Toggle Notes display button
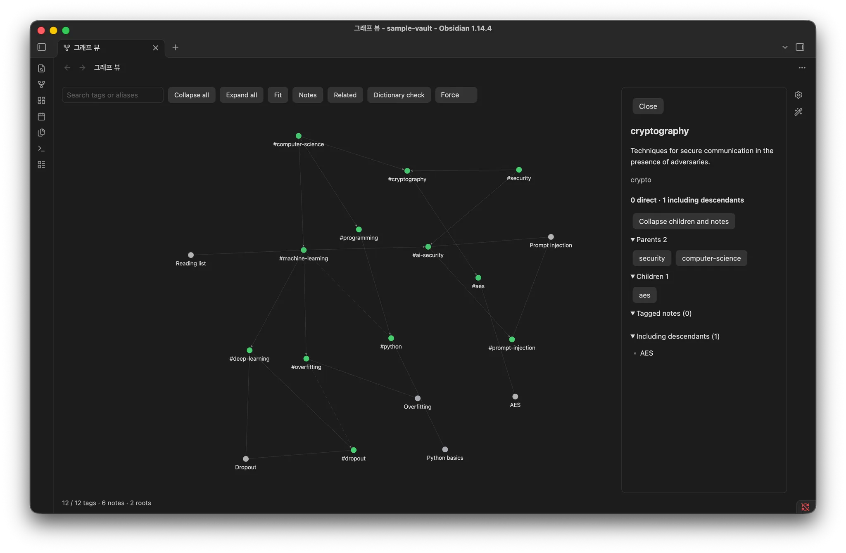This screenshot has height=553, width=846. (307, 95)
